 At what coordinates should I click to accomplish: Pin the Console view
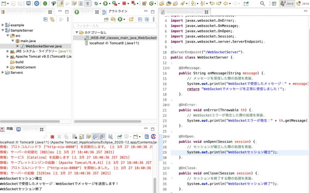click(119, 136)
